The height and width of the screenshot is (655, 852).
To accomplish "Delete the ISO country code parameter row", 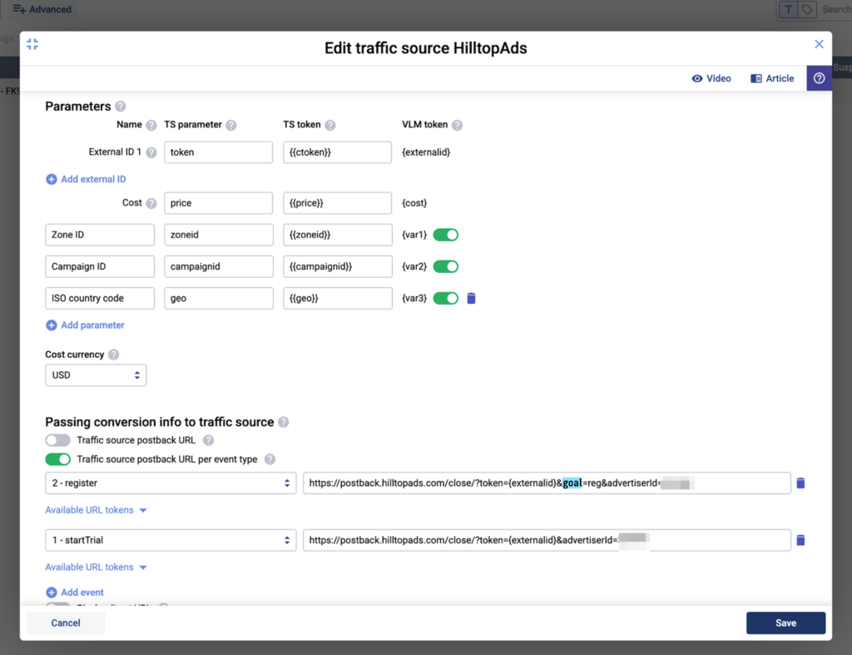I will click(471, 298).
